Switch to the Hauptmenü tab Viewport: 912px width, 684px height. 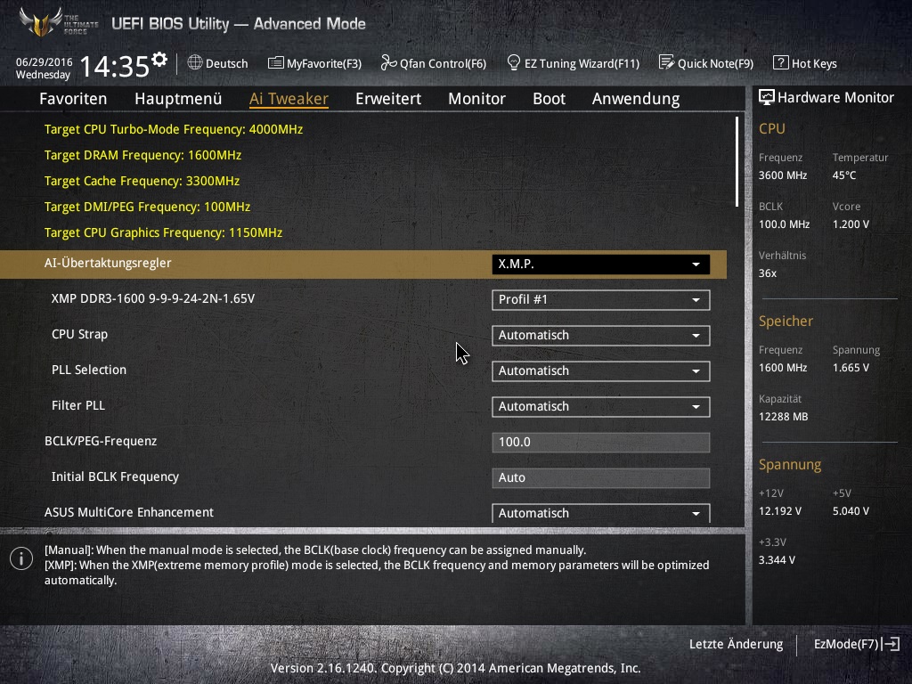coord(178,99)
